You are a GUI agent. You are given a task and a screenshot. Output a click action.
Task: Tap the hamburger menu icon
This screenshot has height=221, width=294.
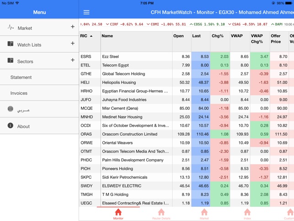click(86, 12)
